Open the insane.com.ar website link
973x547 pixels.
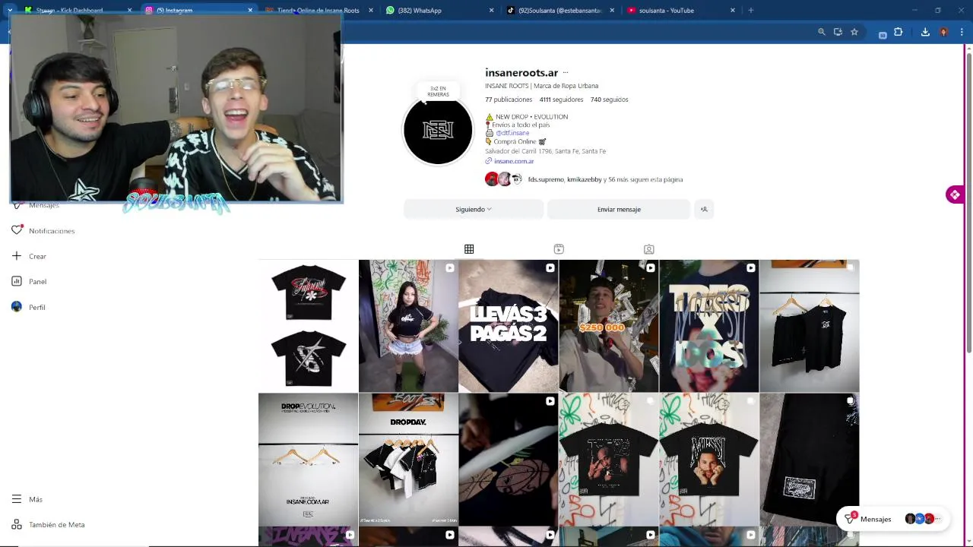point(514,161)
